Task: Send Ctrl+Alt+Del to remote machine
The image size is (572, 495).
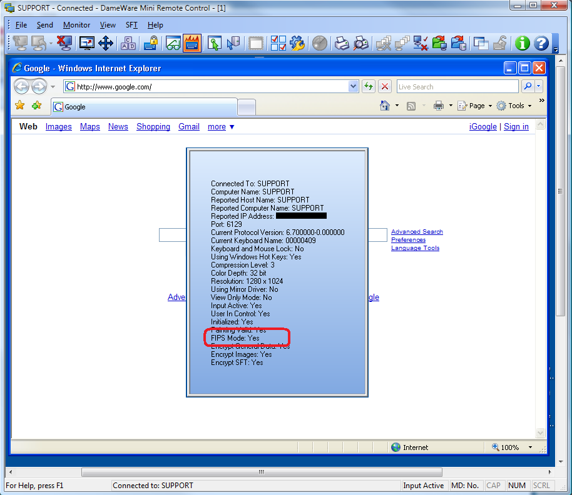Action: [128, 43]
